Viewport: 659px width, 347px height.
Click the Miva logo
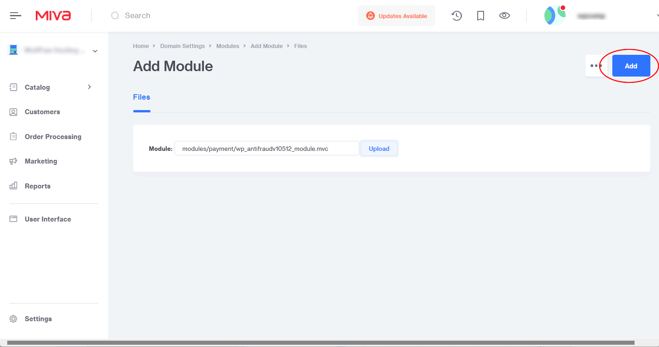click(x=53, y=15)
